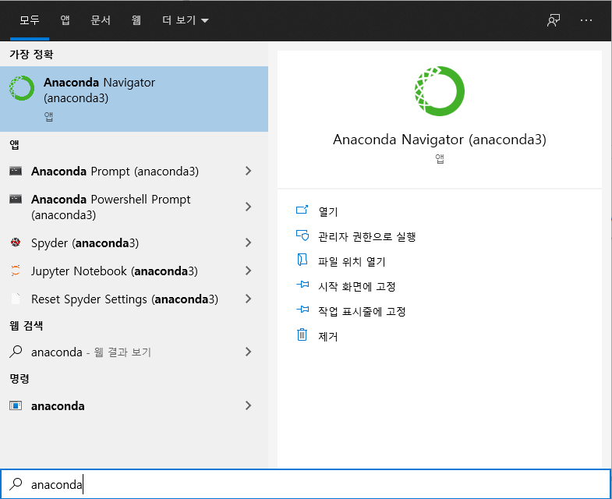This screenshot has height=499, width=612.
Task: Click the Spyder app icon
Action: (16, 242)
